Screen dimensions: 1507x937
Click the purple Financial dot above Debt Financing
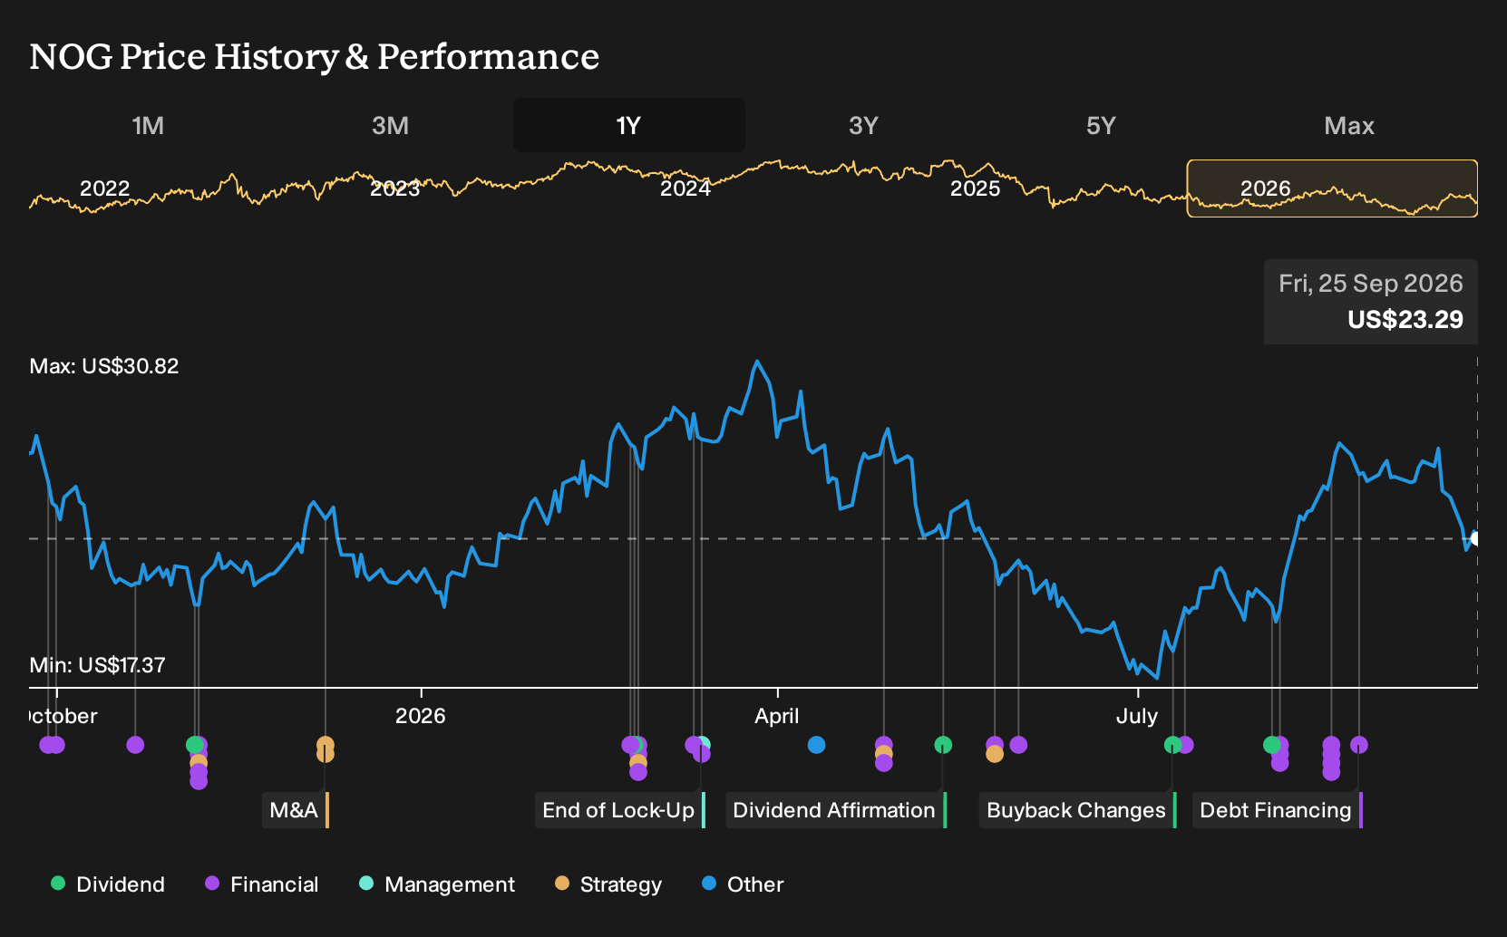pos(1358,745)
